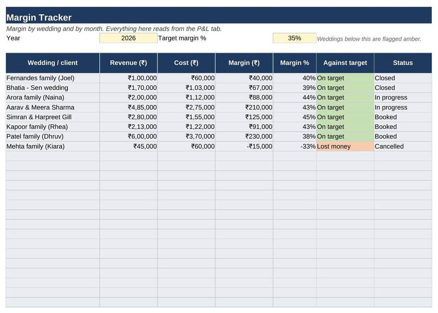438x313 pixels.
Task: Click the Status column header
Action: pyautogui.click(x=403, y=63)
